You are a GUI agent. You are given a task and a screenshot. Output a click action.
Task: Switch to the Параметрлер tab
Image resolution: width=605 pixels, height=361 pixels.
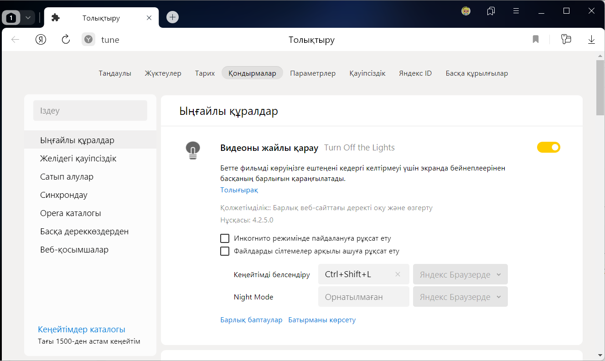(313, 73)
